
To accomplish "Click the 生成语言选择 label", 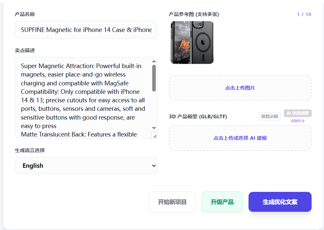I will tap(30, 151).
